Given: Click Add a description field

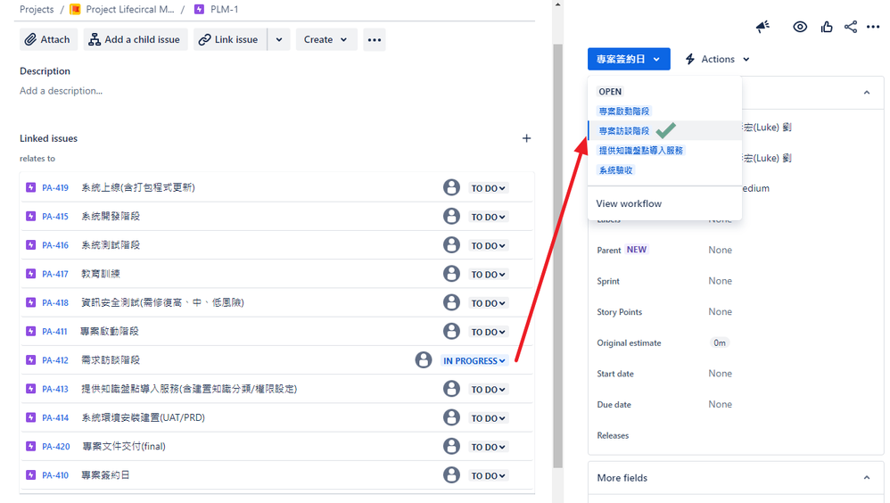Looking at the screenshot, I should click(x=61, y=91).
